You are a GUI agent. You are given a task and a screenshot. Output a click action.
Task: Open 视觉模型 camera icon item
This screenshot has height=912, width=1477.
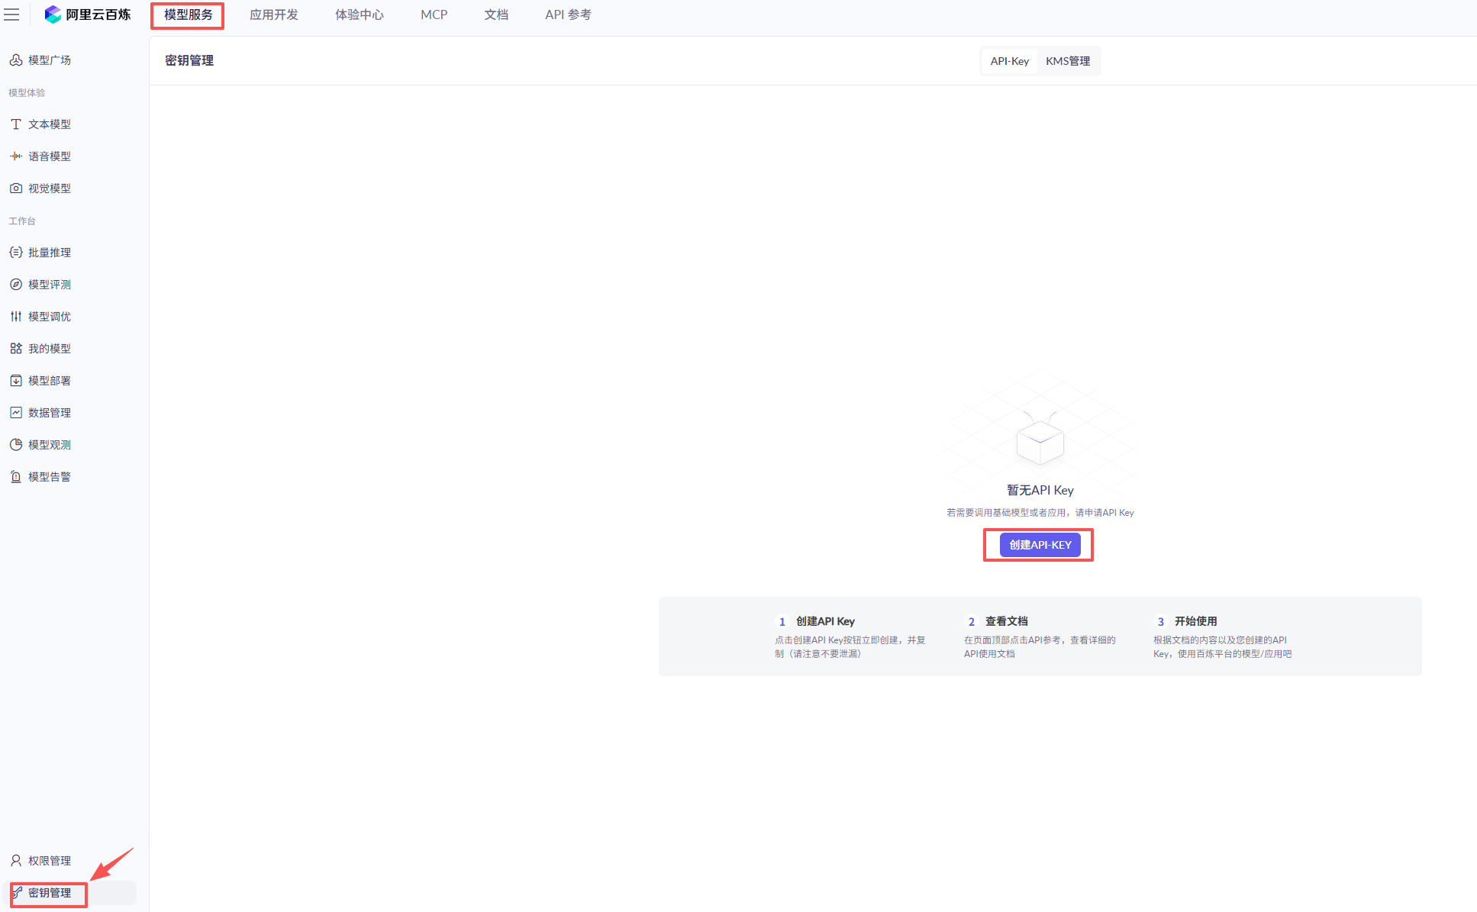16,189
